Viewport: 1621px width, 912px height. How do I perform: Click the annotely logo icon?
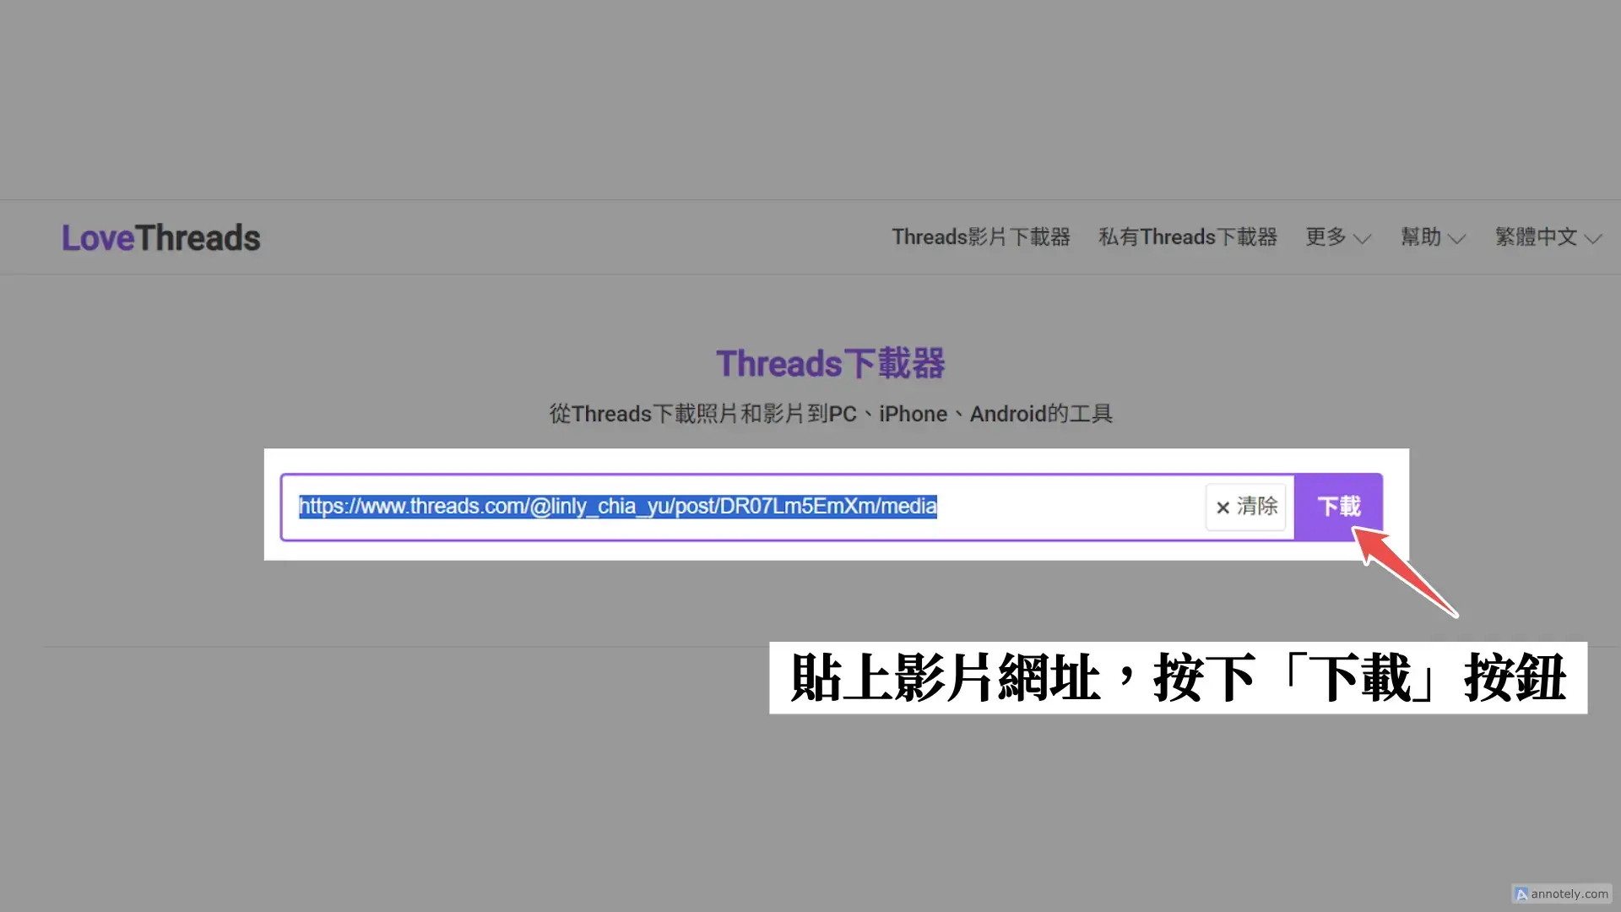click(1521, 894)
